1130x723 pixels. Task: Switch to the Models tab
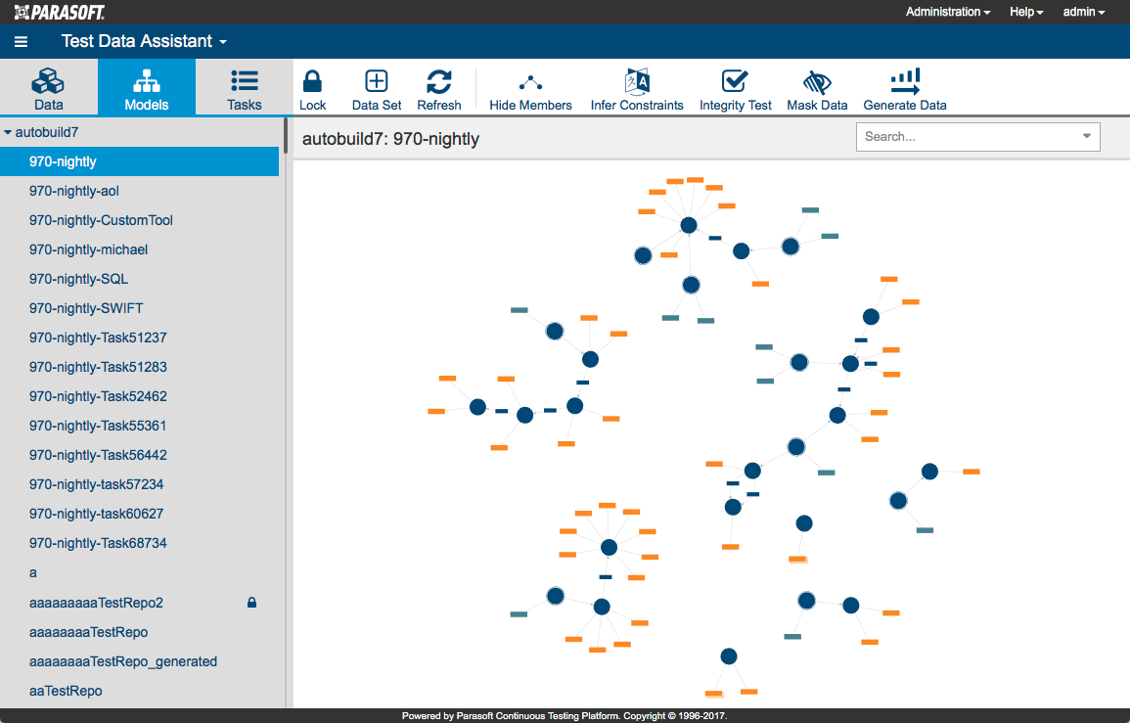pyautogui.click(x=147, y=88)
